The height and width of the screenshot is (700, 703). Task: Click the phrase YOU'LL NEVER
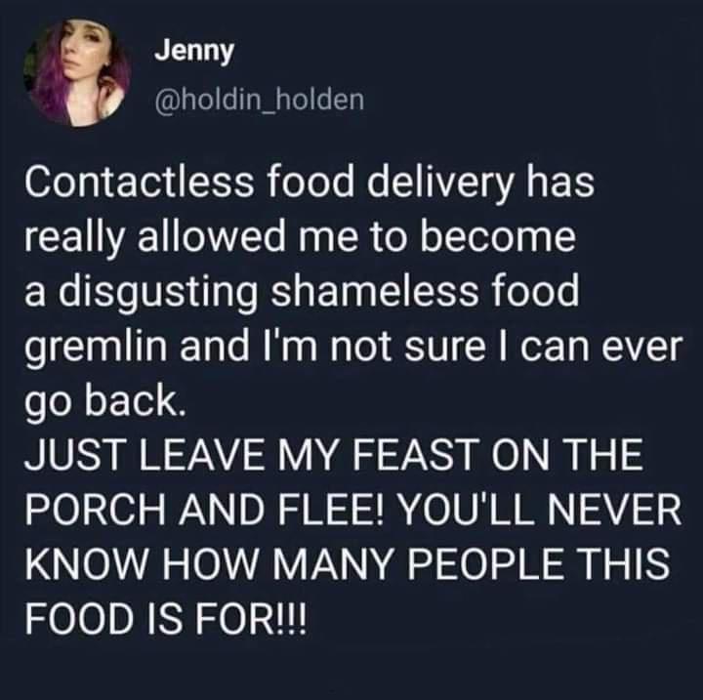[x=540, y=510]
